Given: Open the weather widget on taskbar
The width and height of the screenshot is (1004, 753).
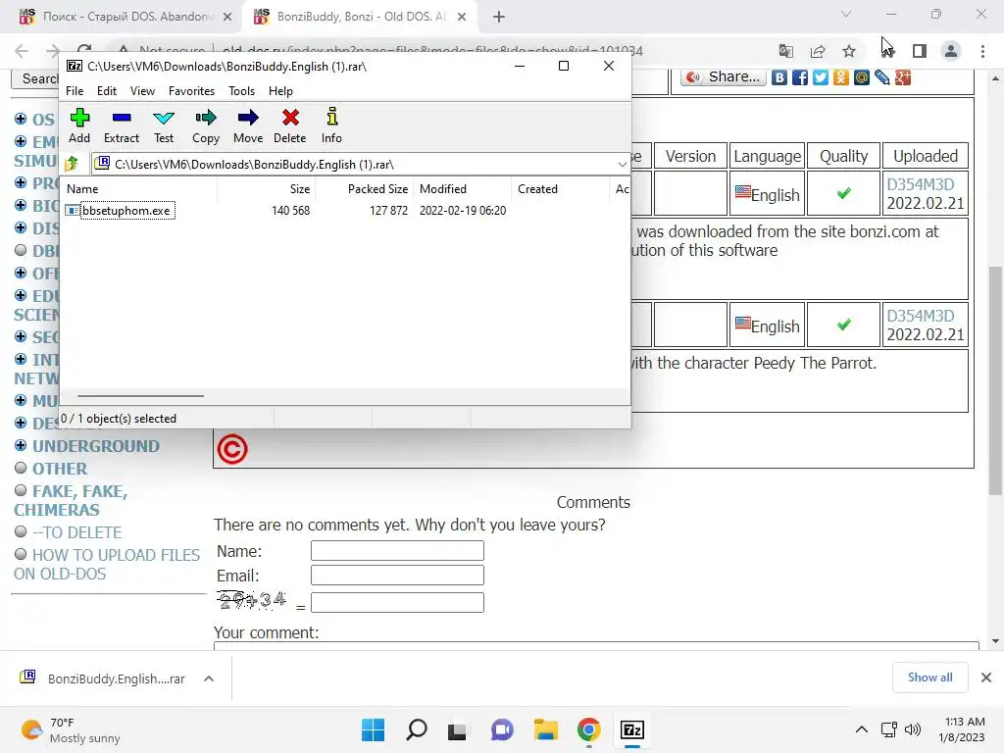Looking at the screenshot, I should (x=71, y=729).
